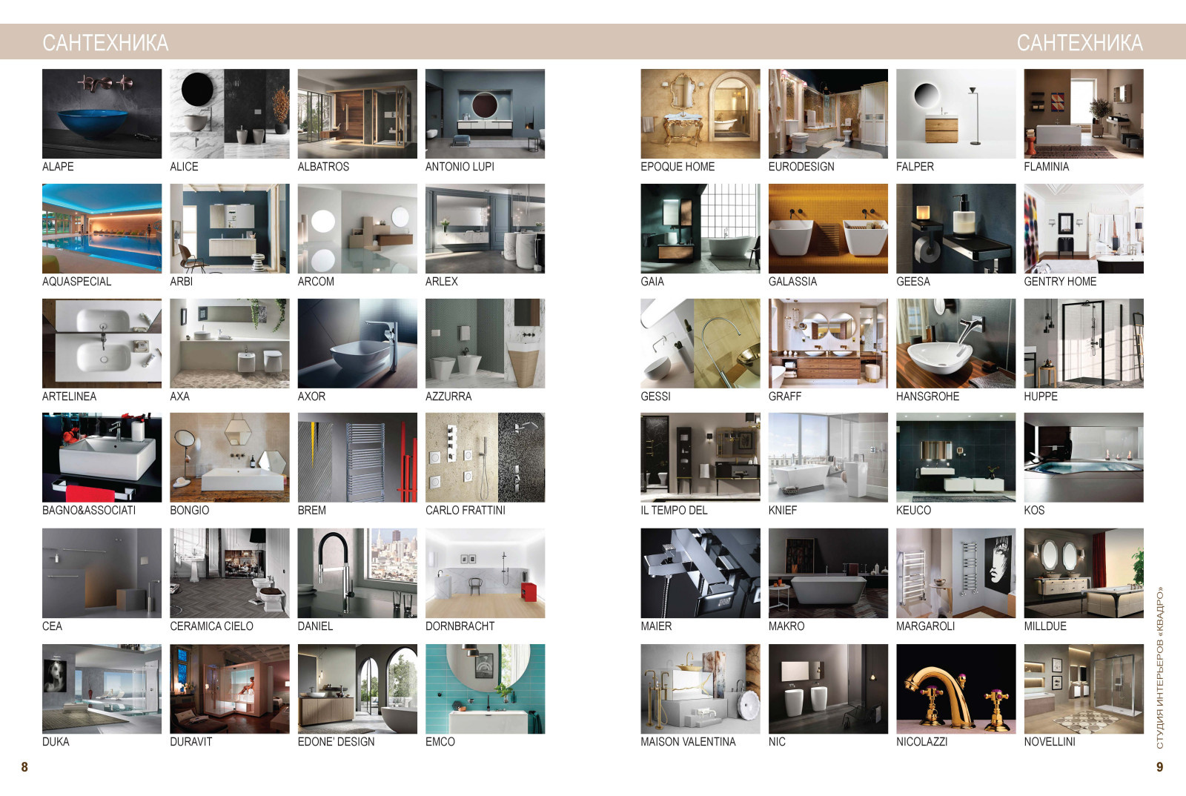The height and width of the screenshot is (796, 1186).
Task: Open the ARCOM bathroom furniture photo
Action: [x=357, y=228]
